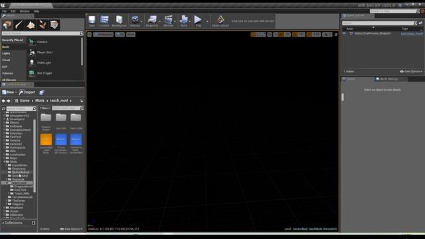
Task: Collapse the Collections section
Action: (x=3, y=223)
